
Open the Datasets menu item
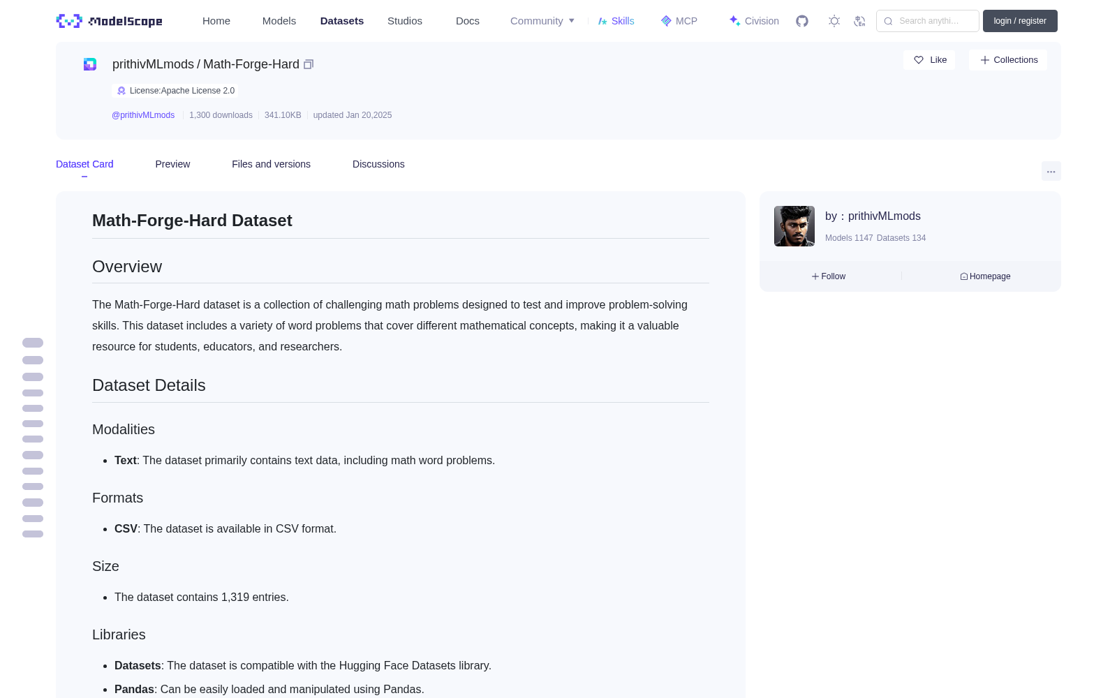(342, 21)
